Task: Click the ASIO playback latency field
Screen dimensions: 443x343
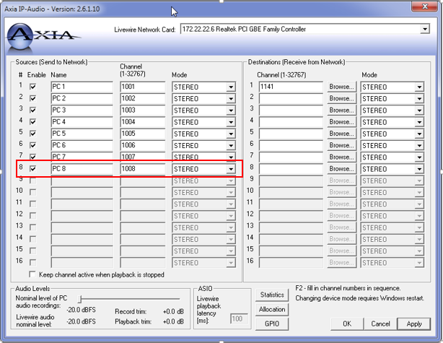Action: 239,319
